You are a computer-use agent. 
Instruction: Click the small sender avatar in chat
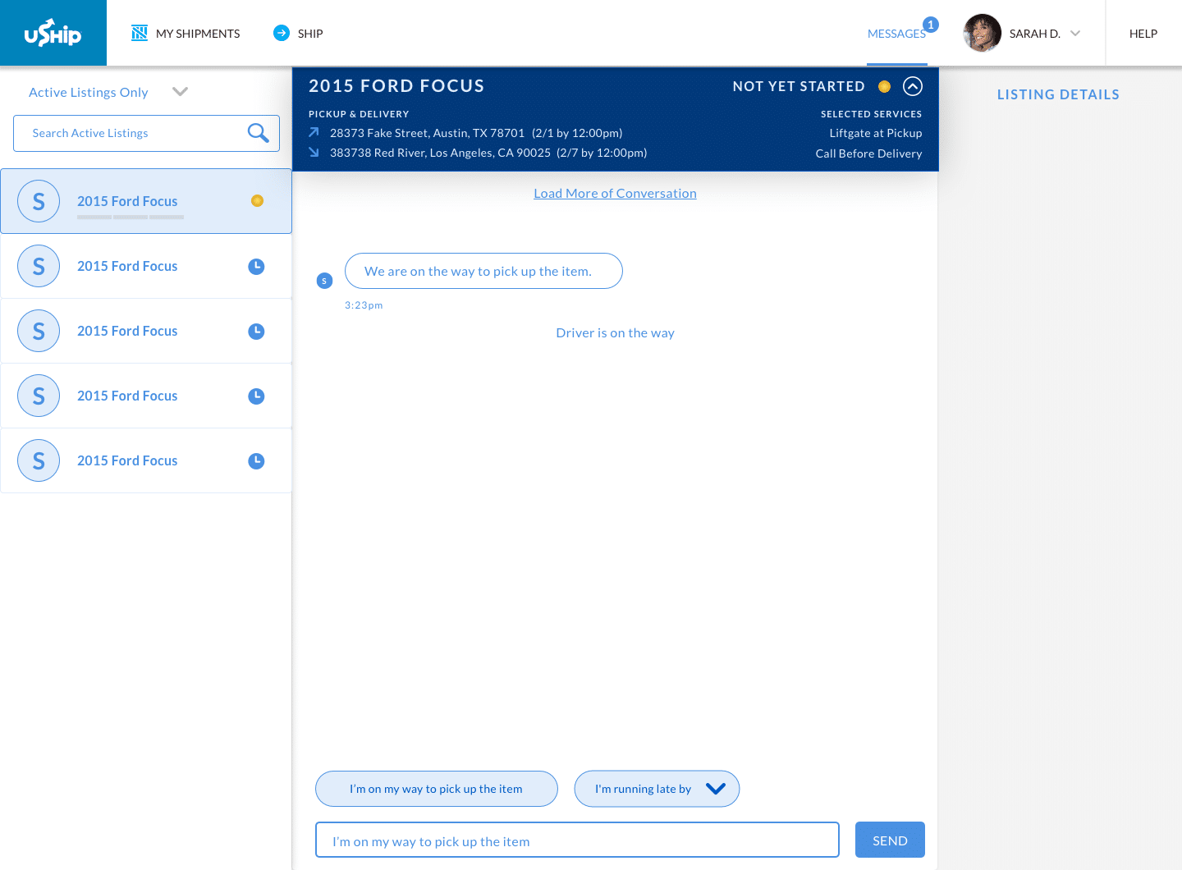pyautogui.click(x=324, y=281)
